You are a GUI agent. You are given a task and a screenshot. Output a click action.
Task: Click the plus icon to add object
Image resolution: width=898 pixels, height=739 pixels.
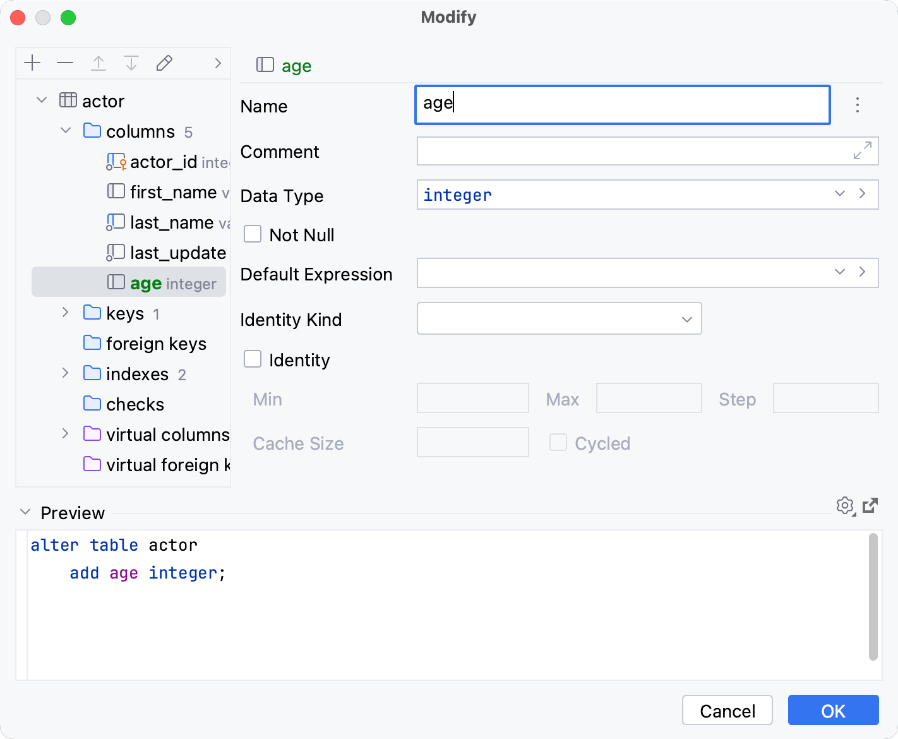(x=32, y=63)
